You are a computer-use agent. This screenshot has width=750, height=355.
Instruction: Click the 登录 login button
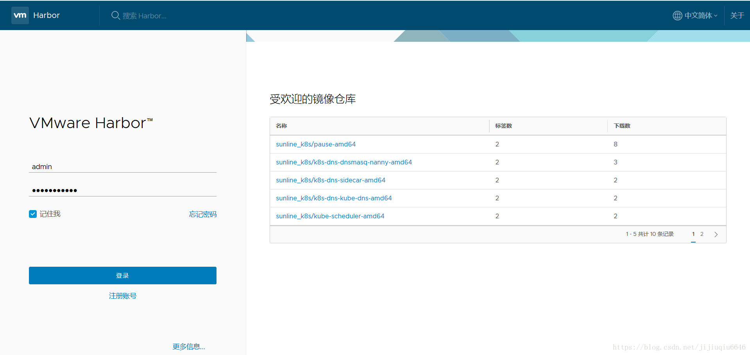coord(123,275)
